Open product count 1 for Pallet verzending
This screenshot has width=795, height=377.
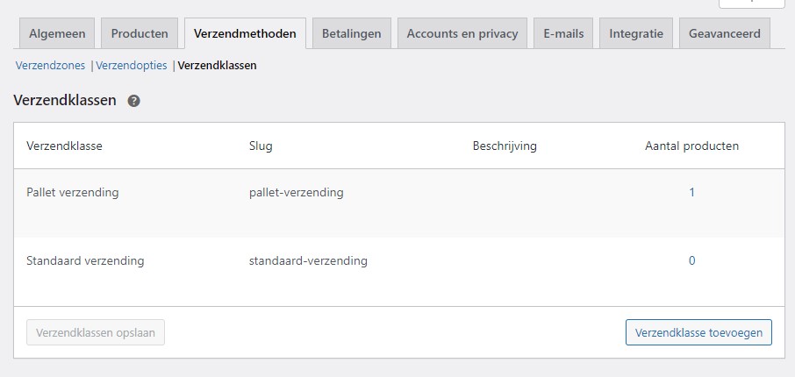click(x=691, y=193)
